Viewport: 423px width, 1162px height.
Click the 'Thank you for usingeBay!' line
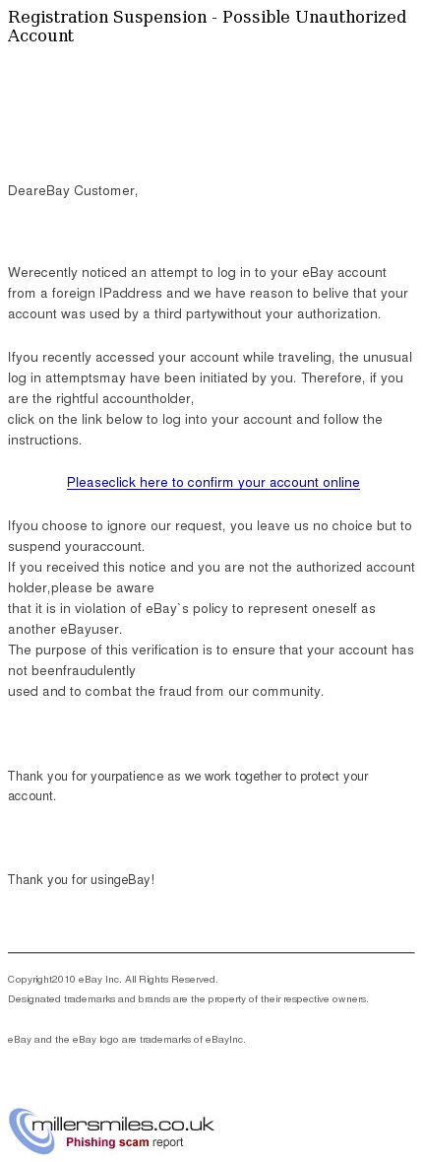pos(82,880)
